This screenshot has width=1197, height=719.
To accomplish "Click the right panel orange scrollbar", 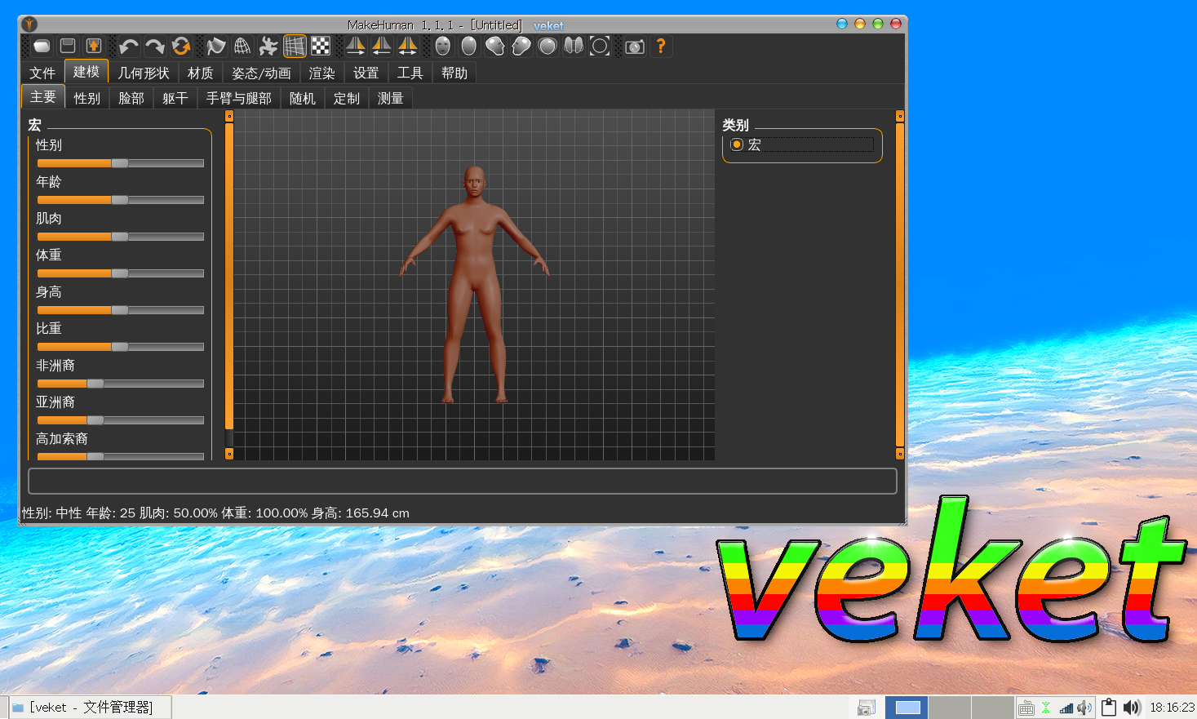I will 900,285.
